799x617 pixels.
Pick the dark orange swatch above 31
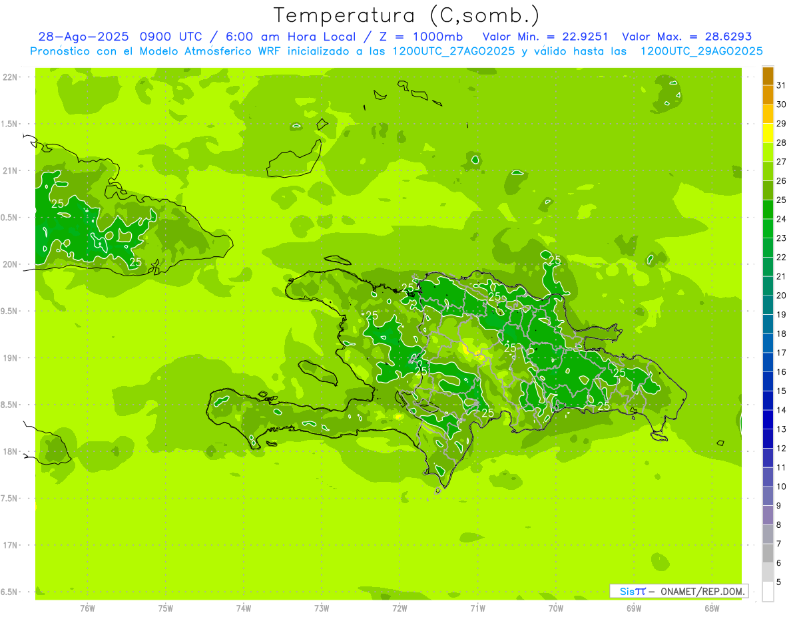pyautogui.click(x=768, y=77)
